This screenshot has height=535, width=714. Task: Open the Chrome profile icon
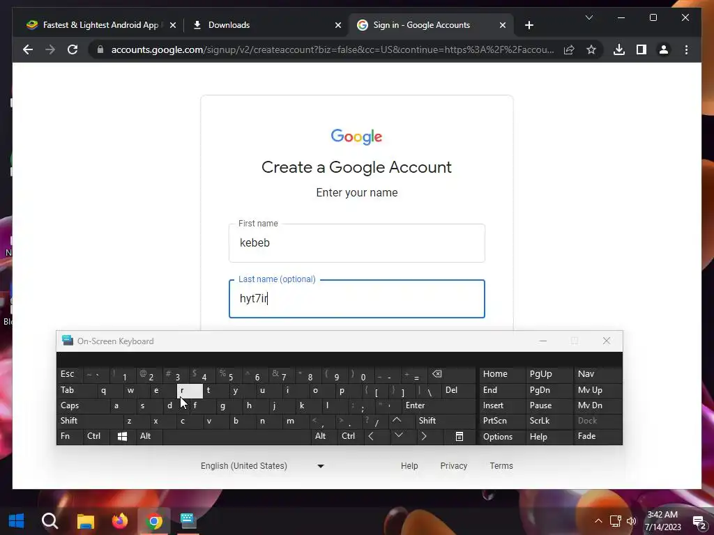click(664, 49)
